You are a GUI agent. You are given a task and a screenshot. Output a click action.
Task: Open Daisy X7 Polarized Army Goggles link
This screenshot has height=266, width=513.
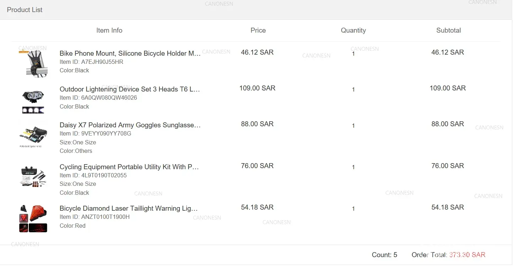coord(130,125)
